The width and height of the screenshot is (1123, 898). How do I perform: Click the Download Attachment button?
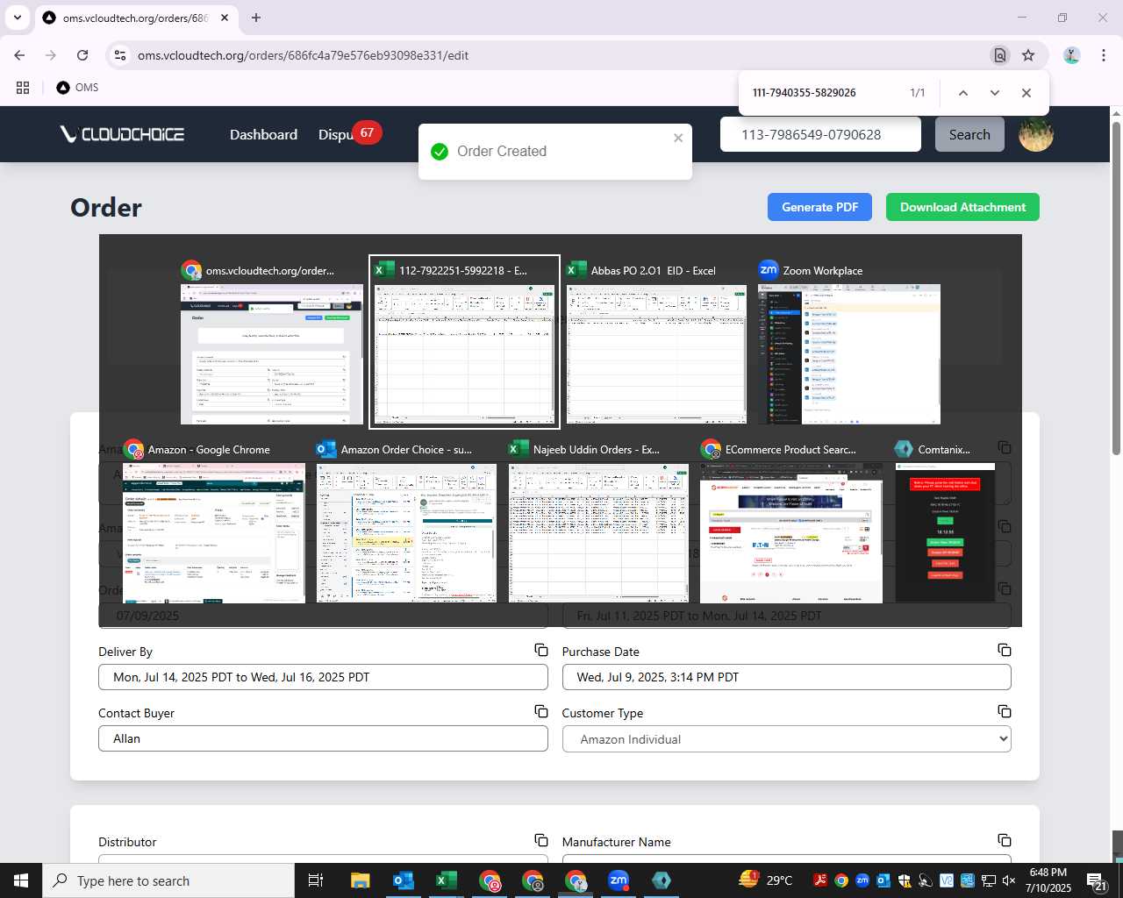(x=962, y=207)
